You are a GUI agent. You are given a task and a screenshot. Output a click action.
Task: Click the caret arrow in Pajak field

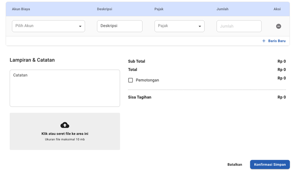(x=200, y=27)
